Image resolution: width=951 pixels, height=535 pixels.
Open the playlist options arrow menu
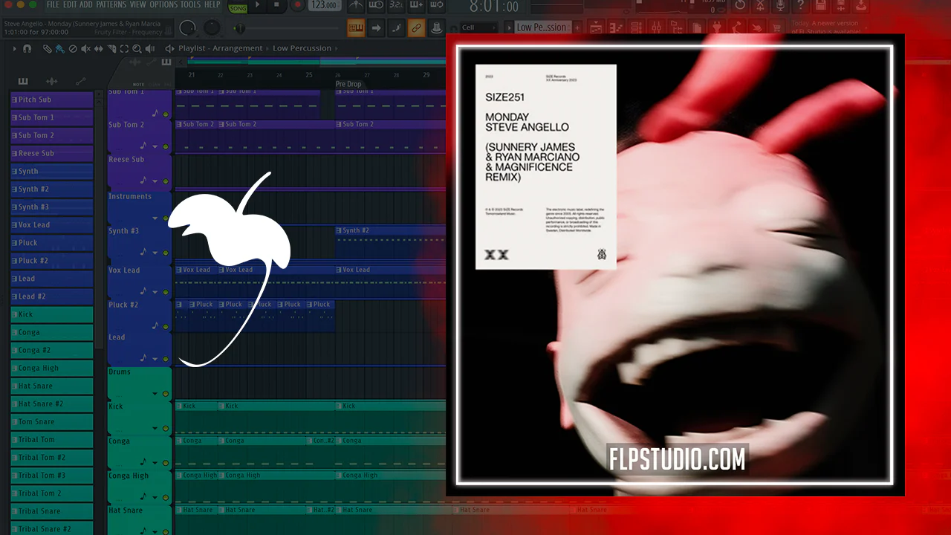click(15, 48)
